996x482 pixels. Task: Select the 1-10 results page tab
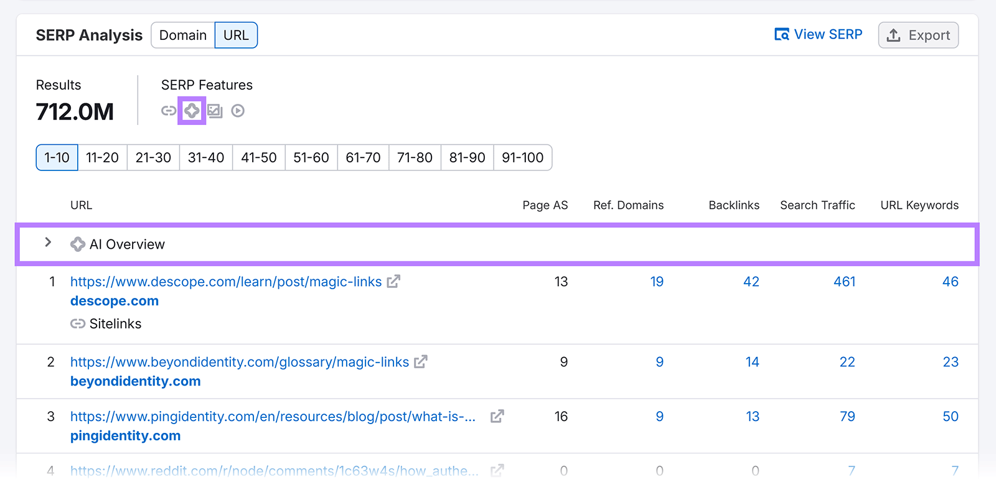pyautogui.click(x=57, y=158)
